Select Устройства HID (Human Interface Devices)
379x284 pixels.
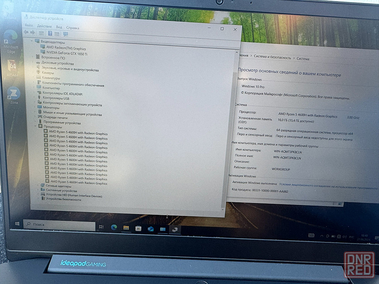pyautogui.click(x=74, y=195)
